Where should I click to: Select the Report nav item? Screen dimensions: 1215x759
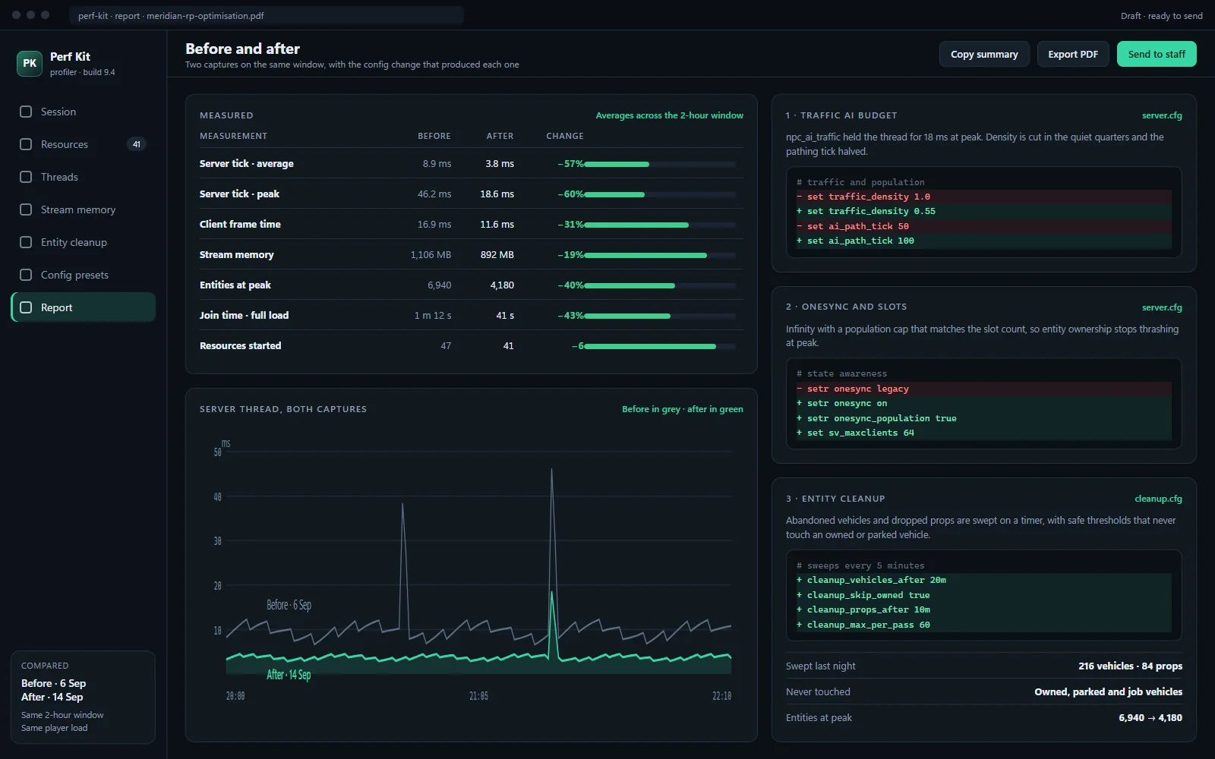pos(84,307)
